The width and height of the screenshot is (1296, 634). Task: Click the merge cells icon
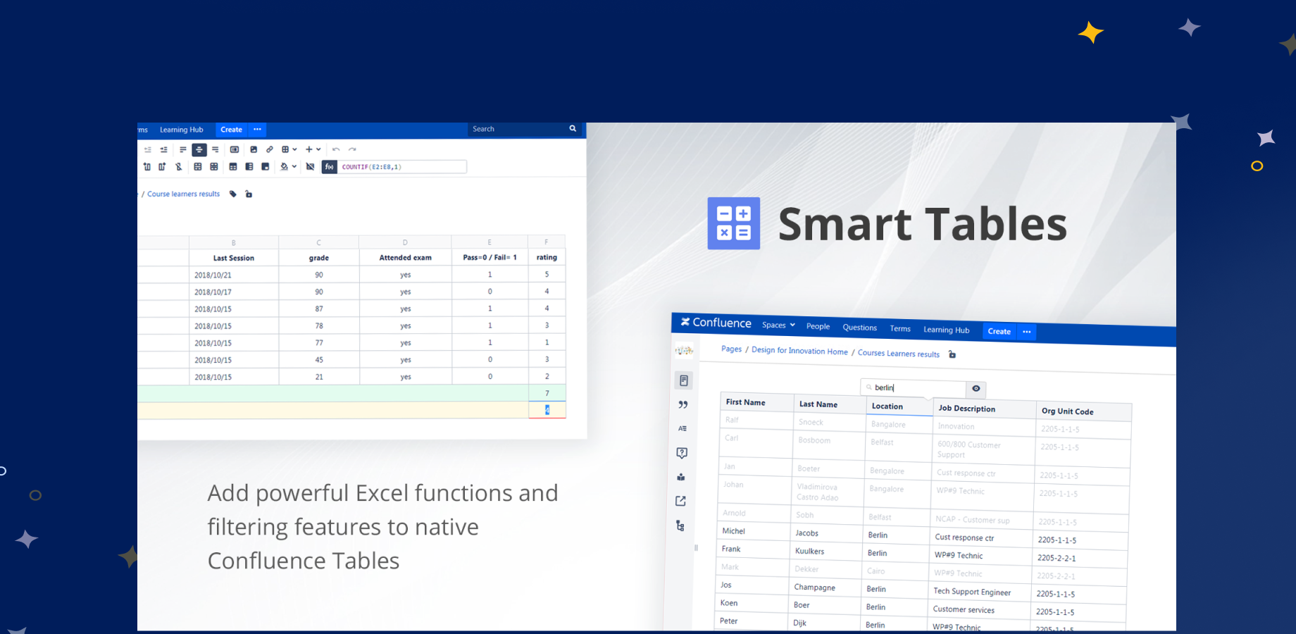coord(198,167)
